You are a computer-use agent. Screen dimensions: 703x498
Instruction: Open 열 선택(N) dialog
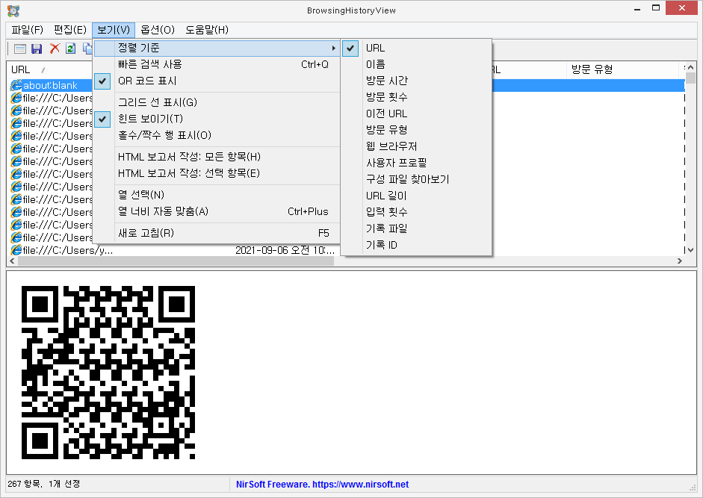[217, 195]
